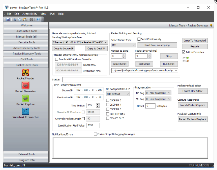Check DSCP Bit 5

(x=108, y=109)
